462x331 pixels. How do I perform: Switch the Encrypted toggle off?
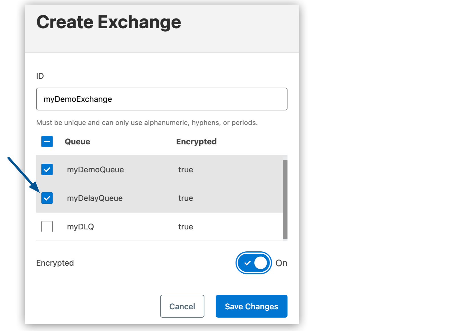[253, 263]
